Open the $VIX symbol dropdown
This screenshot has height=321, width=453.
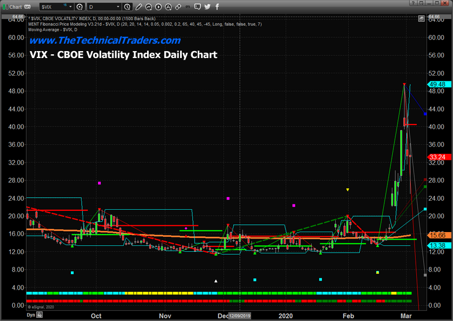point(71,6)
